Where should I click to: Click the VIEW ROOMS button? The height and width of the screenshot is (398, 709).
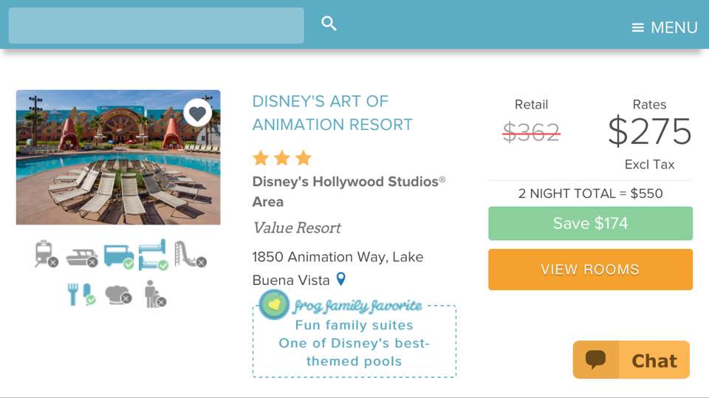(591, 270)
